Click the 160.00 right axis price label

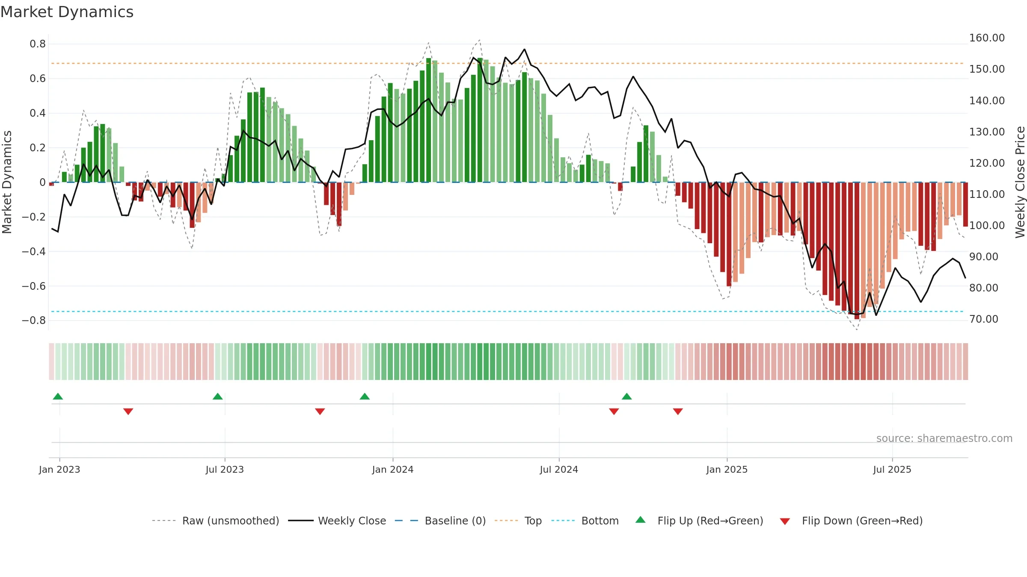[987, 38]
